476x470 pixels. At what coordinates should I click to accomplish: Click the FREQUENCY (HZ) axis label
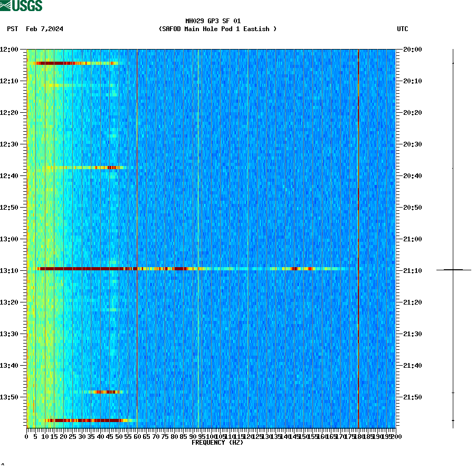tap(216, 443)
